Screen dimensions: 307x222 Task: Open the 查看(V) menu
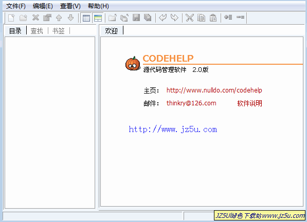pyautogui.click(x=70, y=6)
